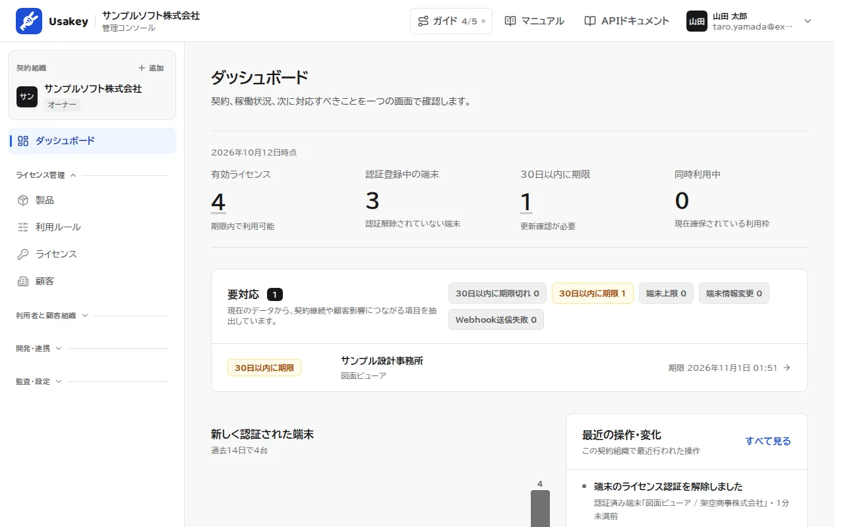Click the 図面ビューア product text
844x527 pixels.
tap(363, 375)
